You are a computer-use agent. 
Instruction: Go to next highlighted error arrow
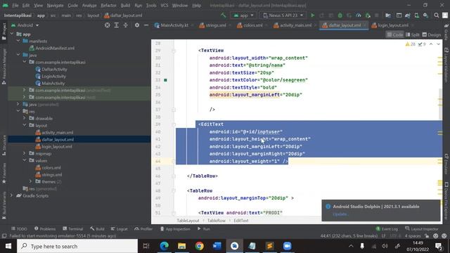point(438,44)
